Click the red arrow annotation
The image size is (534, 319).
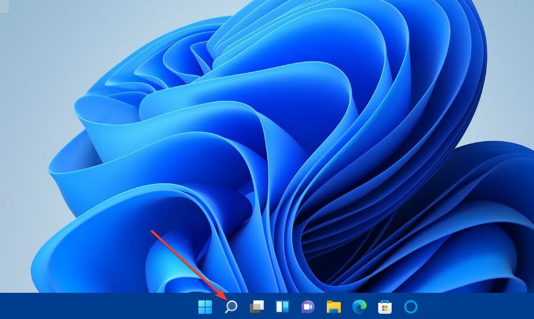(x=187, y=262)
